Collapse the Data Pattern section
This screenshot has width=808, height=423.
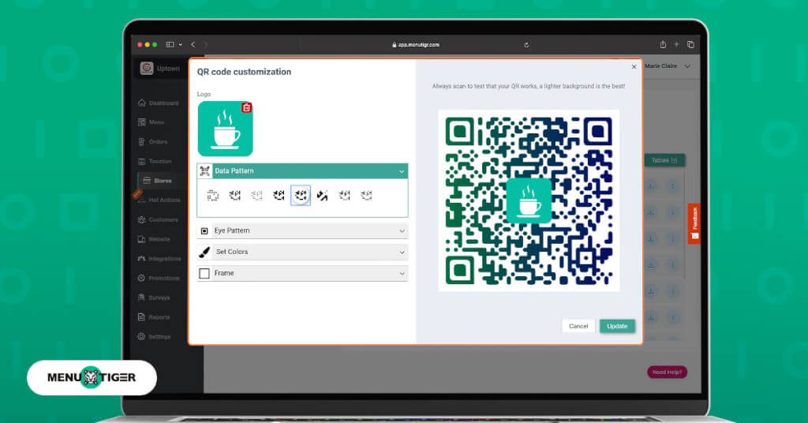coord(302,171)
